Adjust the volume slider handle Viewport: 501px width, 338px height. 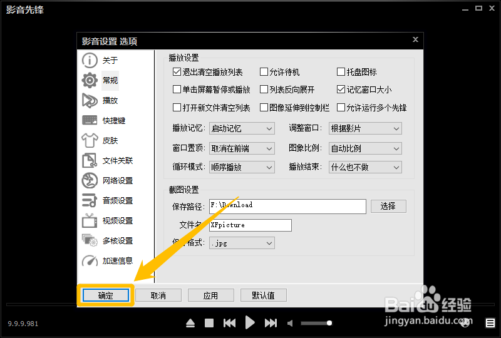pyautogui.click(x=329, y=323)
